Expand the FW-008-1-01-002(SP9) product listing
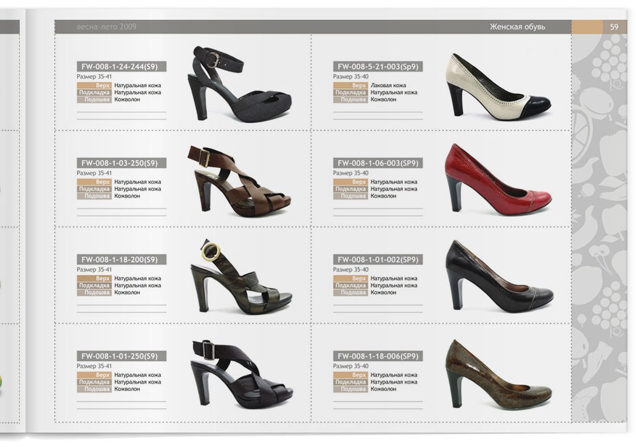 (377, 260)
